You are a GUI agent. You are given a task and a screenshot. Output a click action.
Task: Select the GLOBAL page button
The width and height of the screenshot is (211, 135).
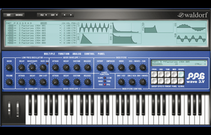click(181, 81)
